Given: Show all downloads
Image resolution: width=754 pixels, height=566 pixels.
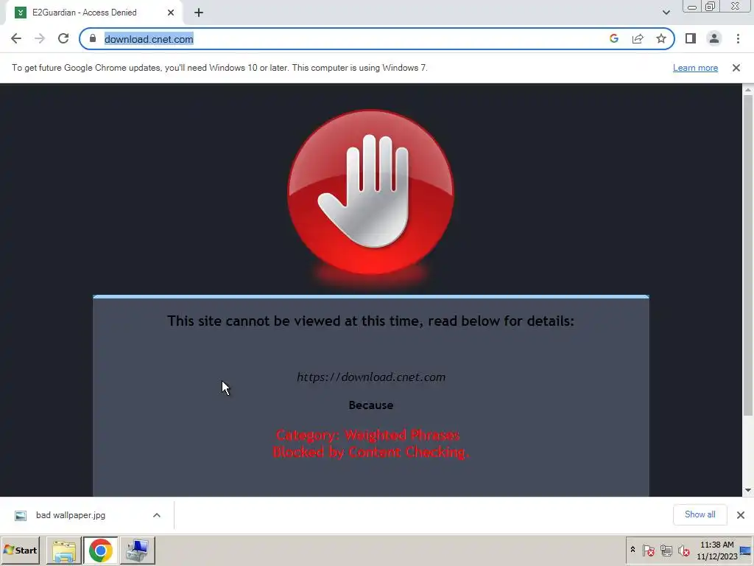Looking at the screenshot, I should click(700, 514).
